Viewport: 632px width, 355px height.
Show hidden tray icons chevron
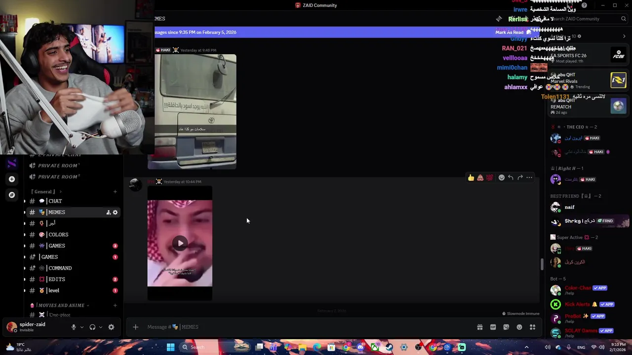[x=526, y=347]
